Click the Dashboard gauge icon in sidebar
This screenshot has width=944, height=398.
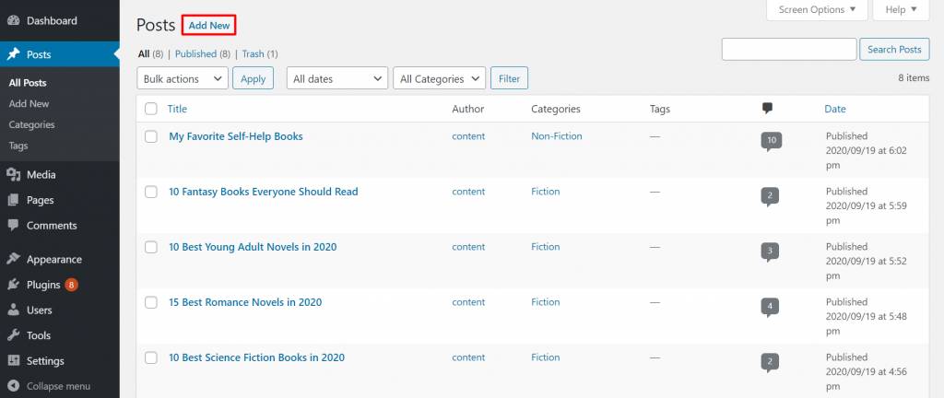(x=14, y=20)
